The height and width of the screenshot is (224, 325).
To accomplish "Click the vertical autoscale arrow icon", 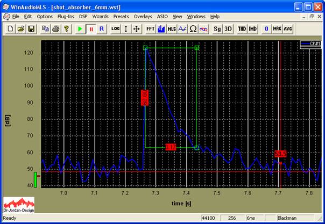I will point(126,29).
